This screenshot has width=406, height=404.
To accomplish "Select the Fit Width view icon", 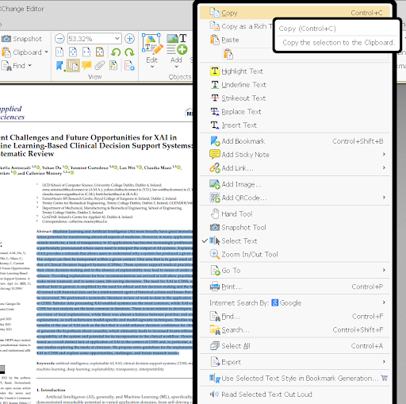I will coord(86,52).
